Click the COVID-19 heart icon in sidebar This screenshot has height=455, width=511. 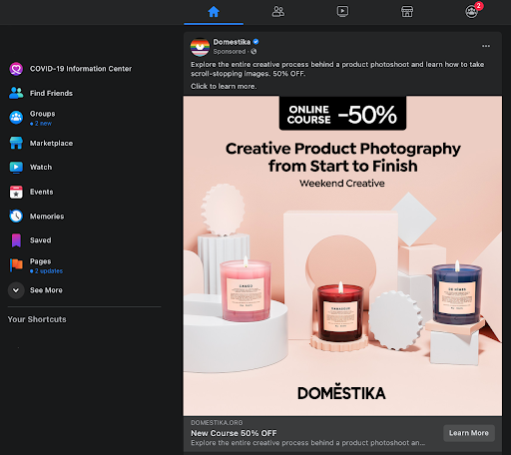click(x=16, y=69)
